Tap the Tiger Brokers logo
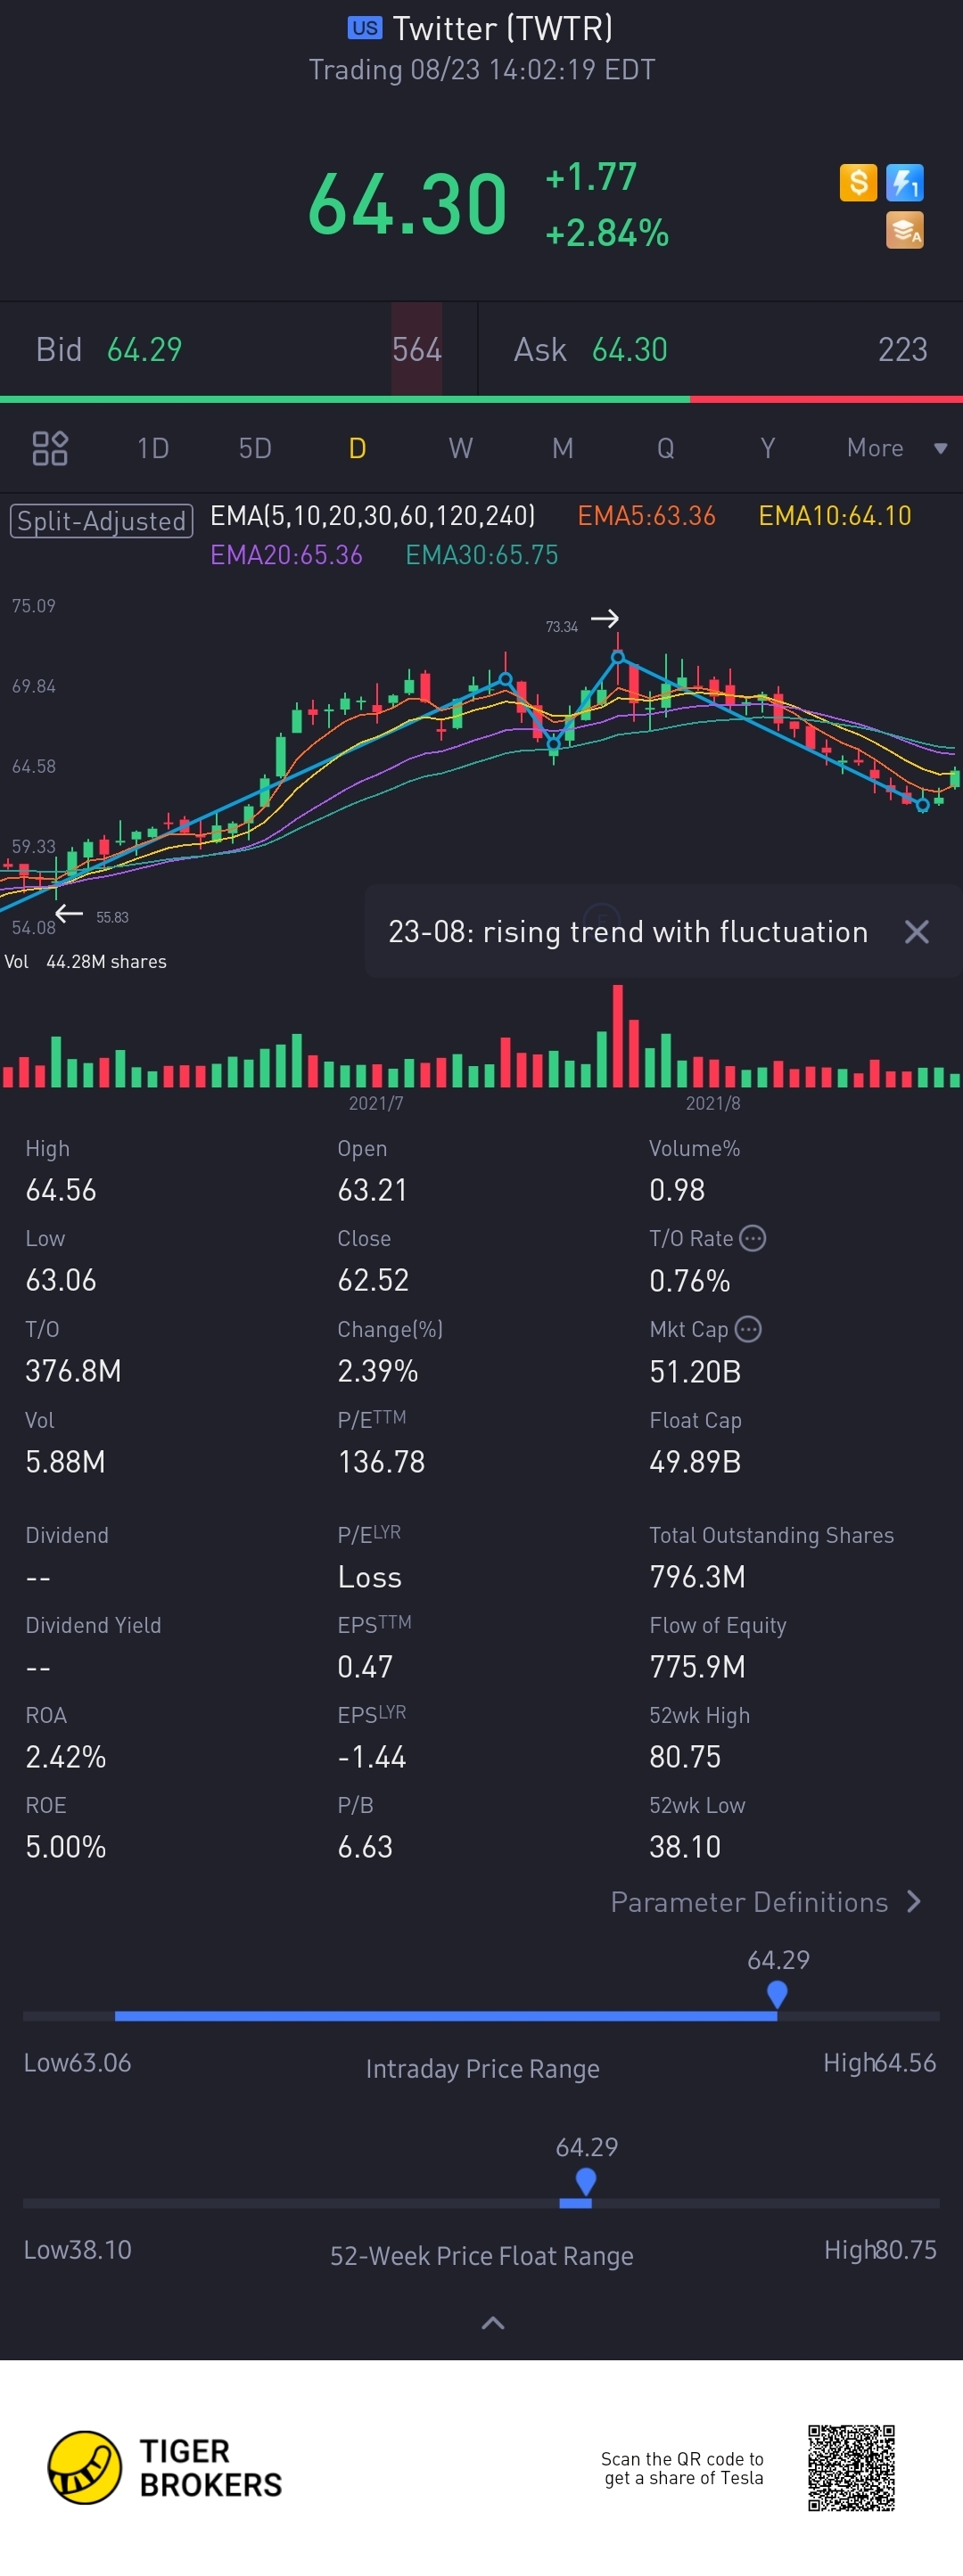Image resolution: width=963 pixels, height=2576 pixels. point(165,2468)
